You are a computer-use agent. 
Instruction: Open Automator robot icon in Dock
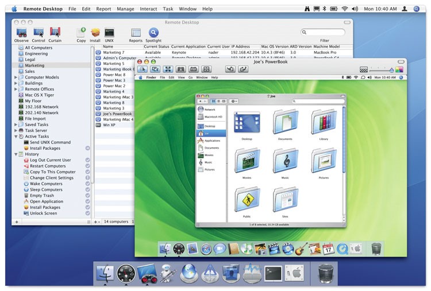coord(168,273)
